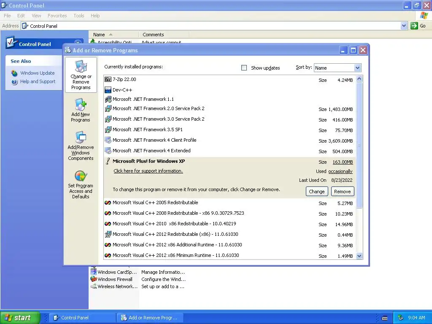This screenshot has width=432, height=324.
Task: Click the Comments column header
Action: (x=164, y=35)
